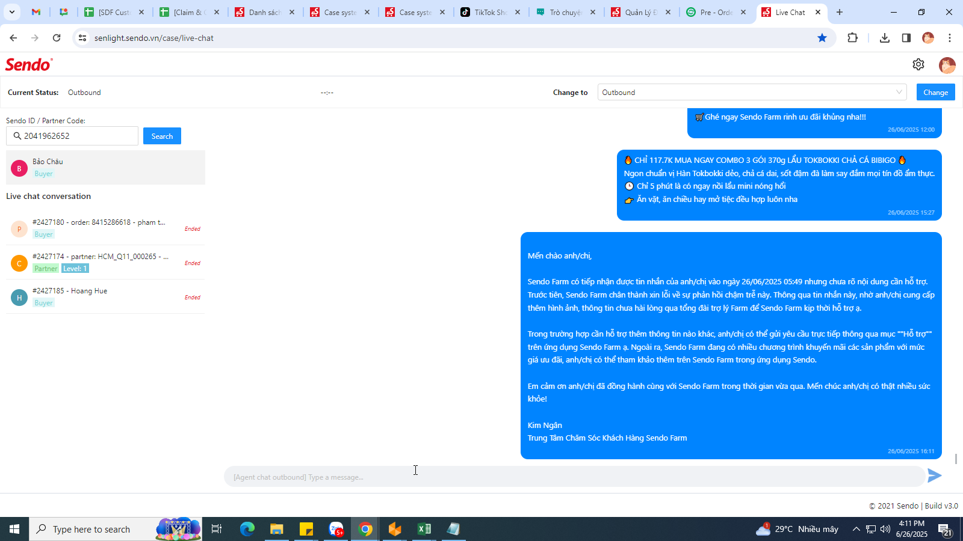Open the Chrome three-dot menu
963x541 pixels.
click(950, 38)
